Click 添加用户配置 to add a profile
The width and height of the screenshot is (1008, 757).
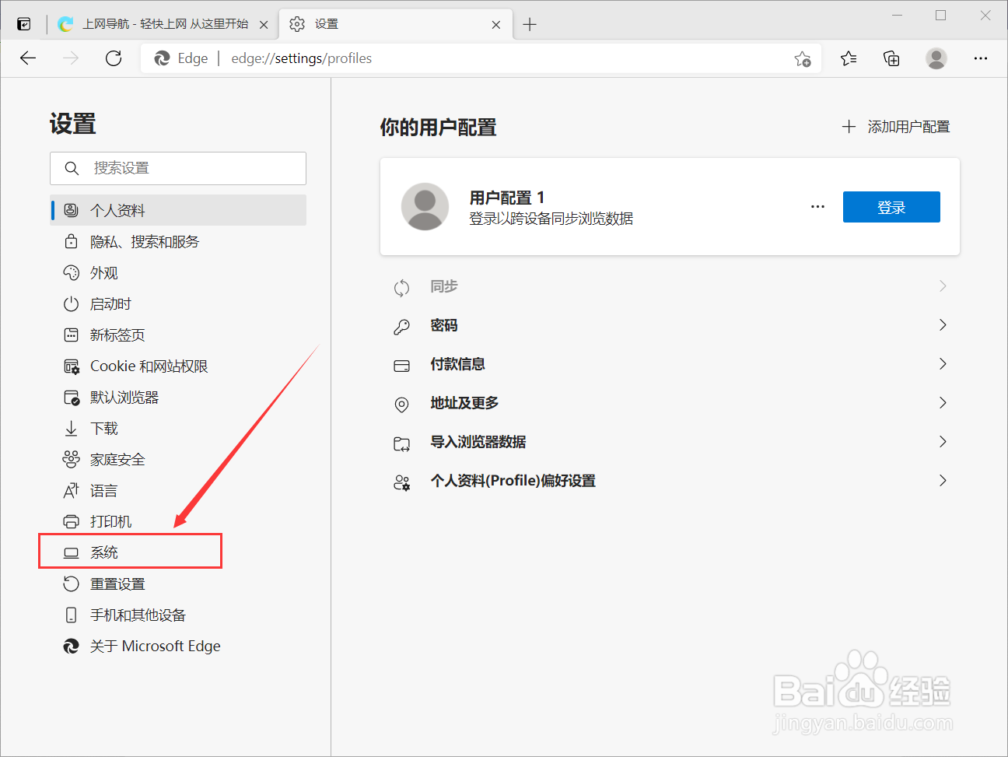896,127
